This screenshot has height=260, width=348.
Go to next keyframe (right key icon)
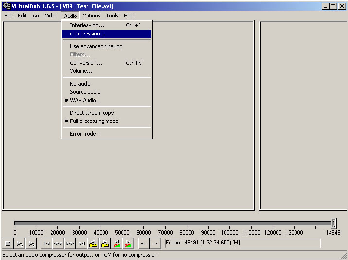[105, 243]
